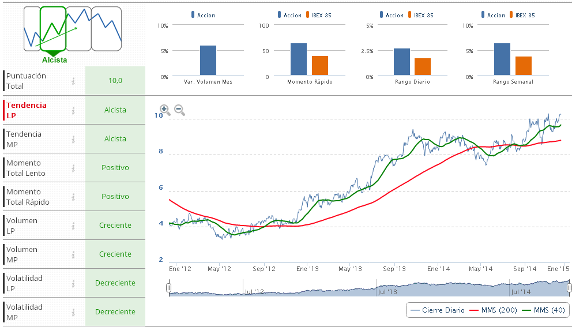572x327 pixels.
Task: Zoom out on the price chart
Action: coord(179,110)
